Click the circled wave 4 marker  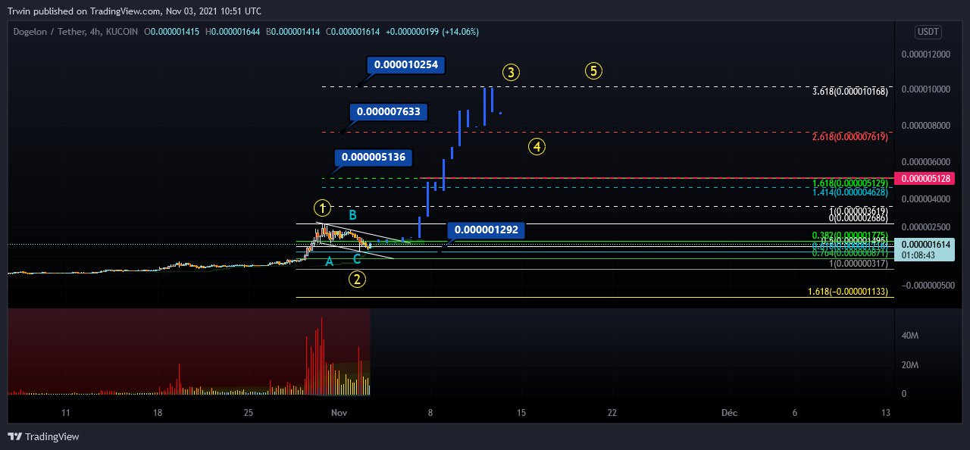(x=537, y=146)
